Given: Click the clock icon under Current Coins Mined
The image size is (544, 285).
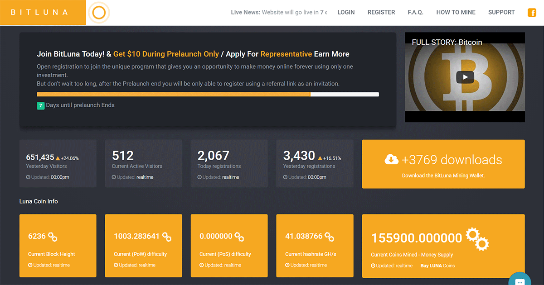Looking at the screenshot, I should coord(373,266).
